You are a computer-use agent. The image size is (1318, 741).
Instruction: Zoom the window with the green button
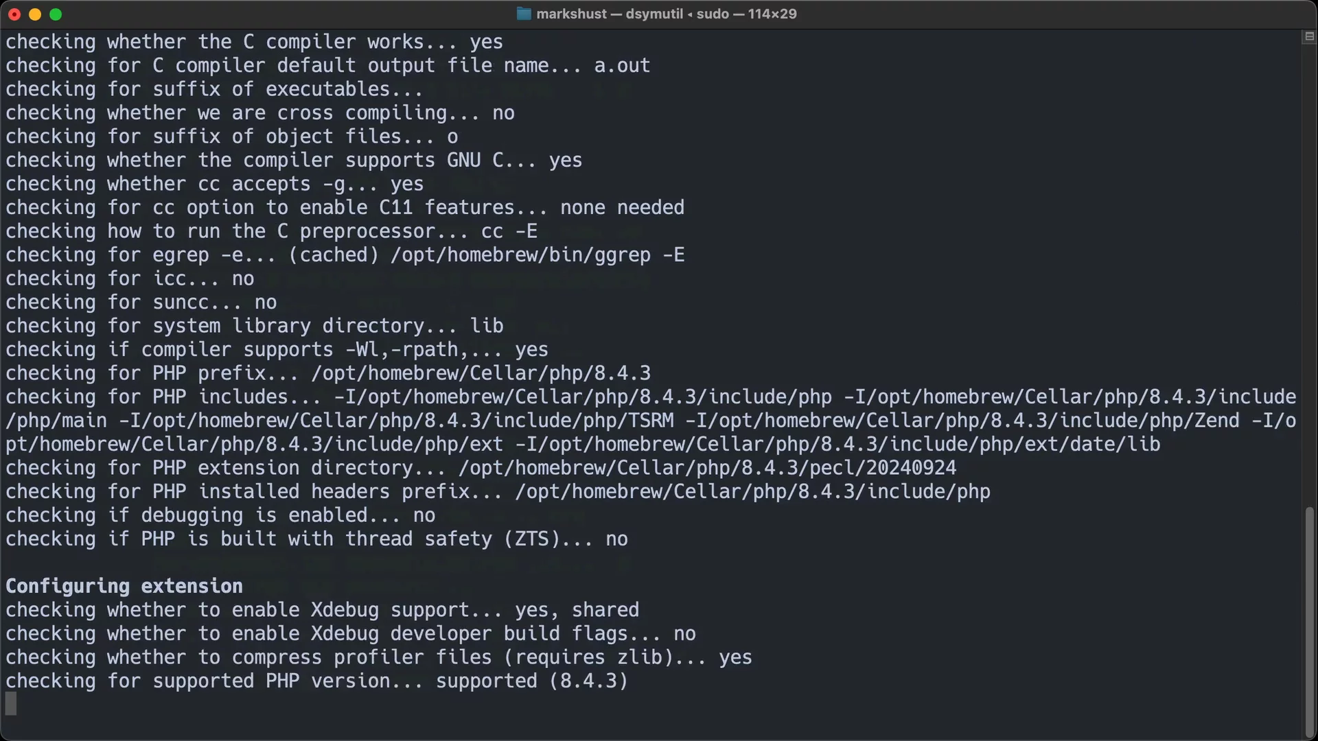(56, 14)
